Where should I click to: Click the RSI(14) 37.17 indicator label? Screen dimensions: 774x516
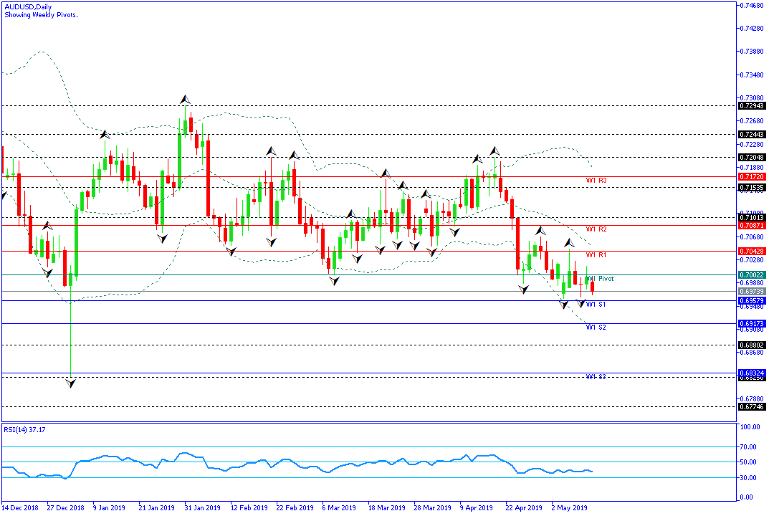tap(26, 429)
